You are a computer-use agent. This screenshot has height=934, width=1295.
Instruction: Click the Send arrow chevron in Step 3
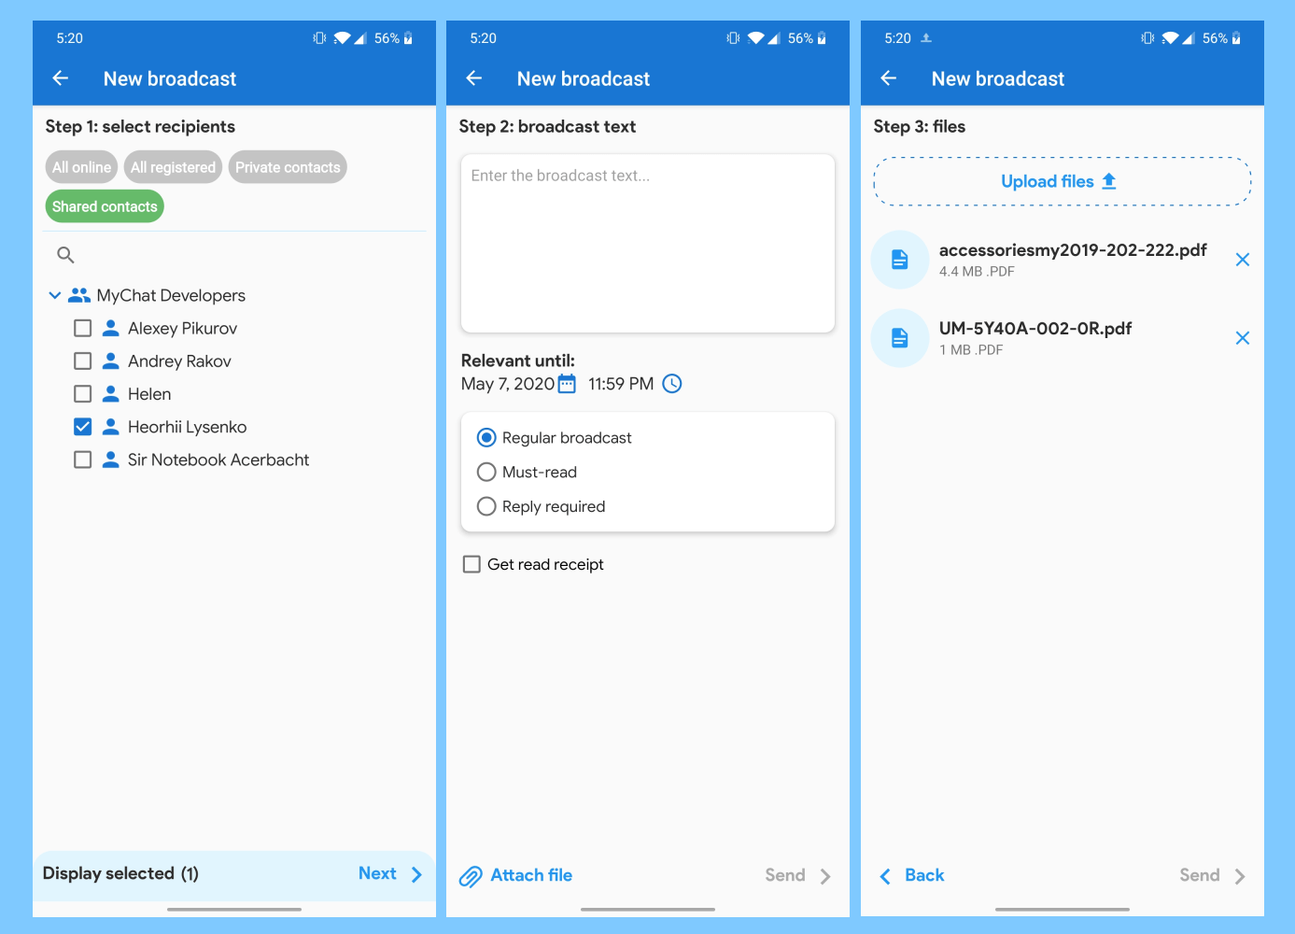pos(1240,876)
